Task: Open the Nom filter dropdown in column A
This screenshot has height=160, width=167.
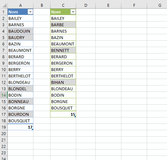Action: (x=30, y=12)
